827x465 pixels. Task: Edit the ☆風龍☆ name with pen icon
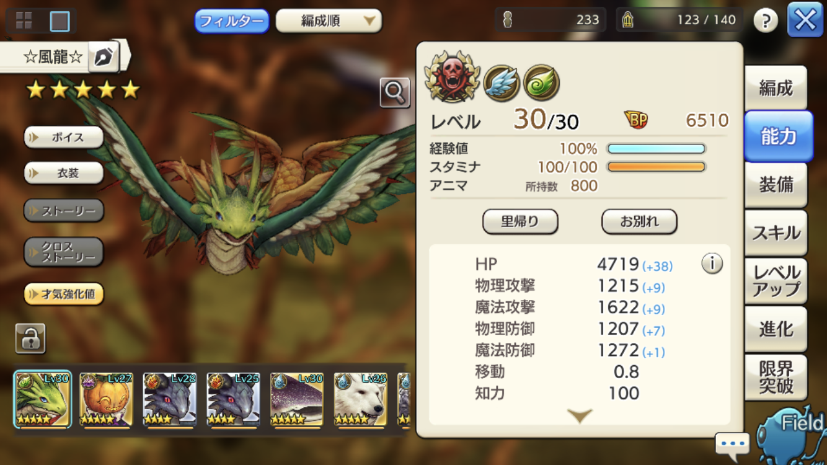tap(104, 58)
